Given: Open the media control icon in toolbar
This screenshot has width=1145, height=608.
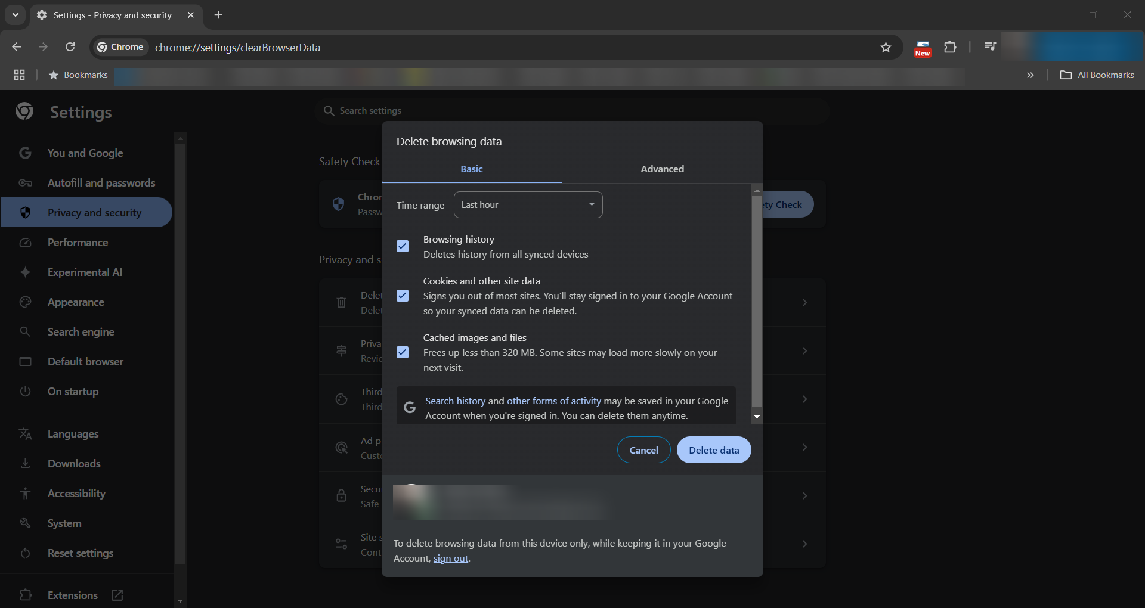Looking at the screenshot, I should (990, 46).
